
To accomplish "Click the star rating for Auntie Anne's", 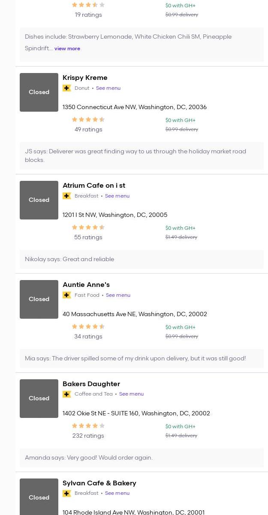I will 88,327.
